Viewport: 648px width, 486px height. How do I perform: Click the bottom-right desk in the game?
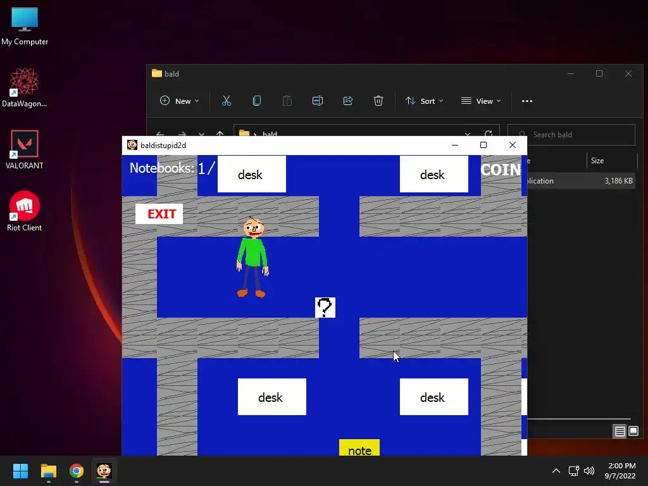click(x=434, y=397)
